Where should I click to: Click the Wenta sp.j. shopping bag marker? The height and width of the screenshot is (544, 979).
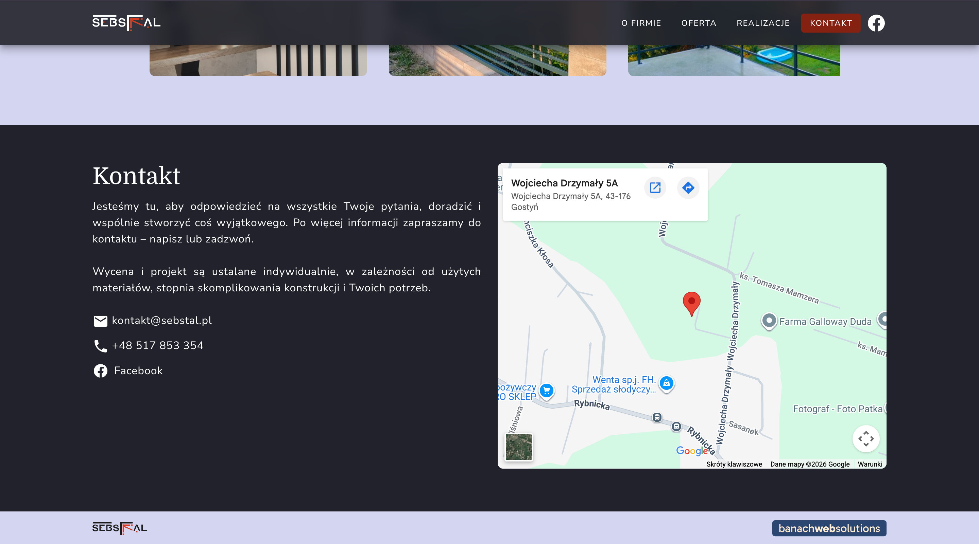coord(667,383)
